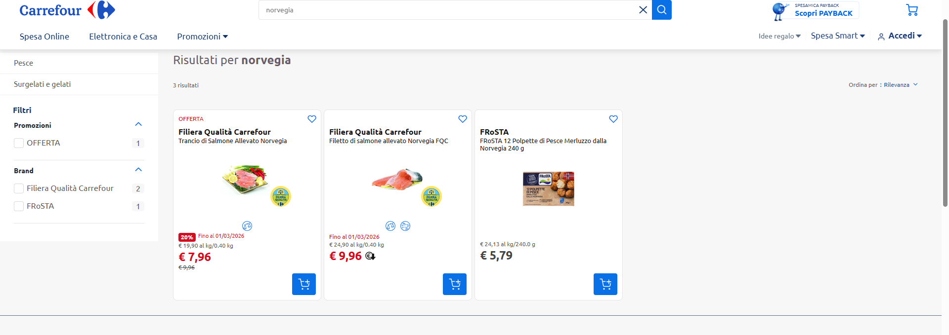Open the shopping cart icon
The height and width of the screenshot is (335, 949).
point(911,10)
